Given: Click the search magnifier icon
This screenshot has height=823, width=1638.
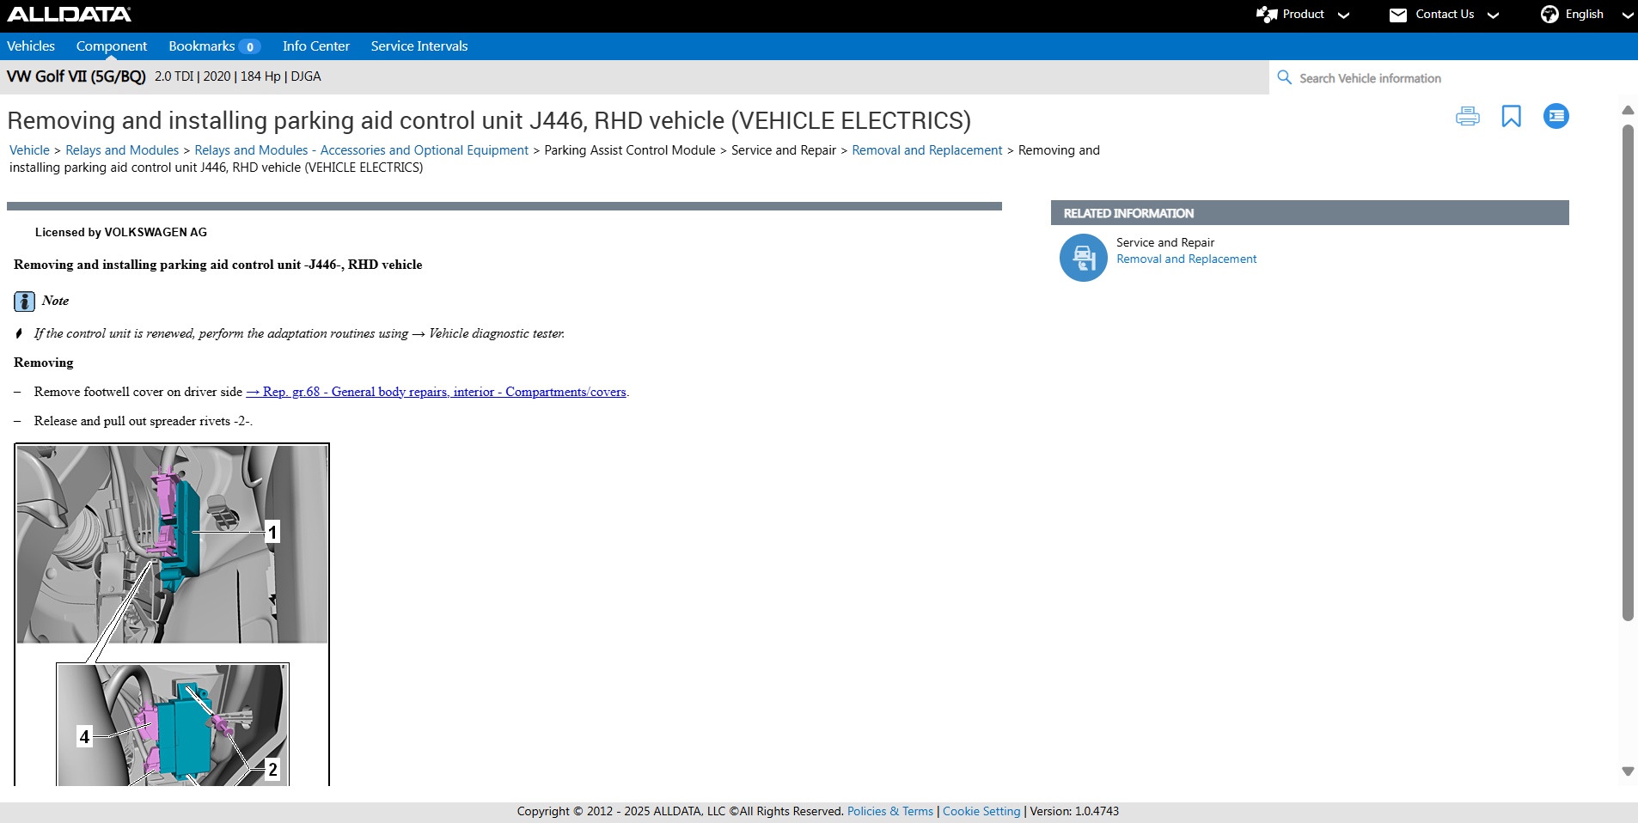Looking at the screenshot, I should 1284,77.
